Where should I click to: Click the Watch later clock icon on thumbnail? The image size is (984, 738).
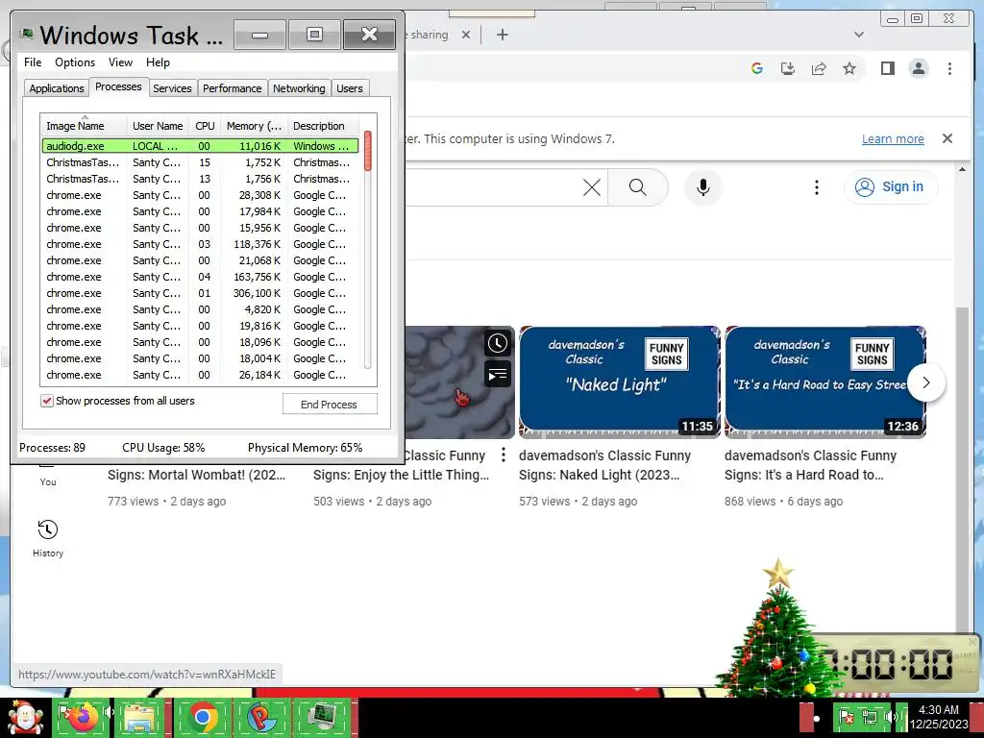click(498, 343)
